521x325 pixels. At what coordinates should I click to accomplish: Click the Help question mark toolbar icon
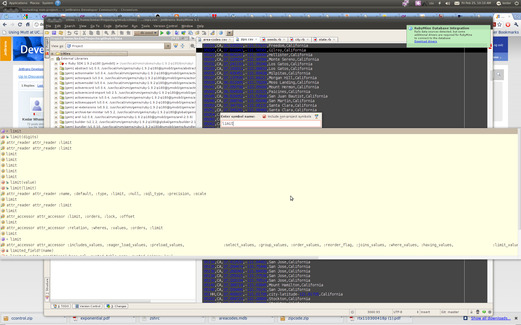[x=221, y=33]
